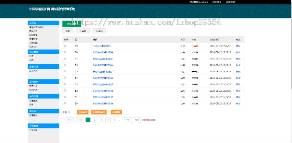This screenshot has height=143, width=292.
Task: Open the 修改 edit link for ID 59
Action: [238, 46]
